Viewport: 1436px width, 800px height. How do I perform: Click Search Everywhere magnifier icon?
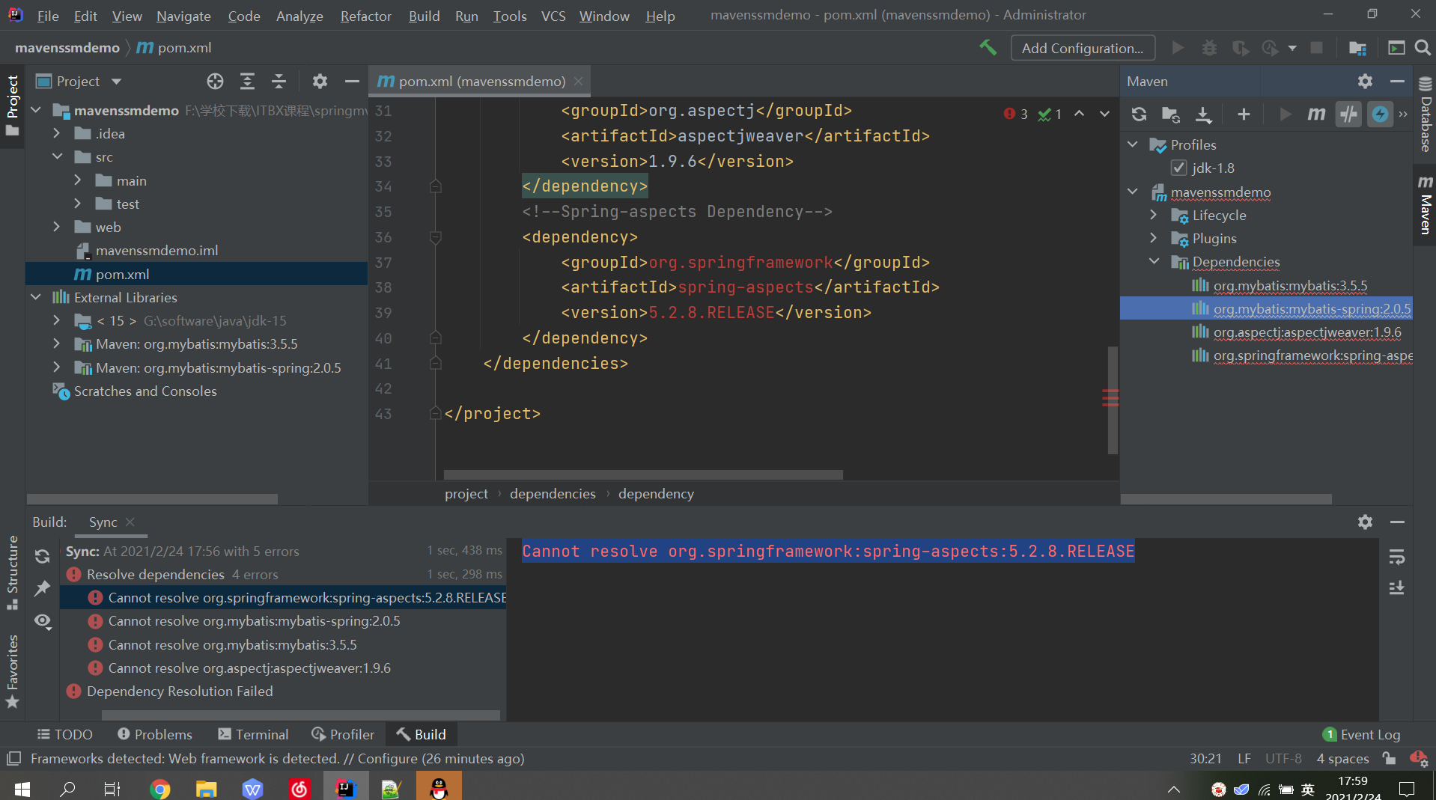1423,48
